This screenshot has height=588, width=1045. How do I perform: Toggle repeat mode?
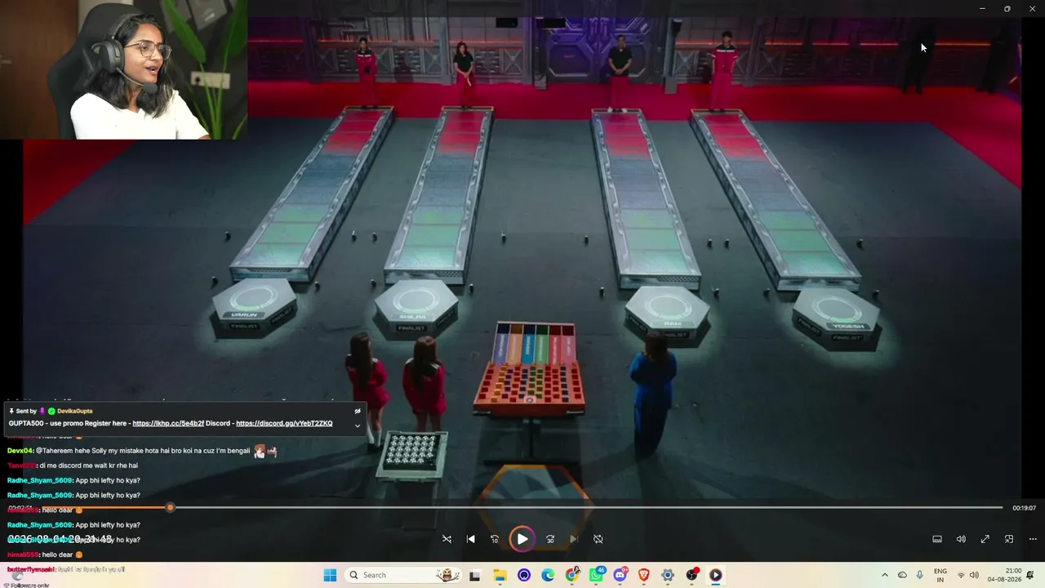click(x=598, y=539)
